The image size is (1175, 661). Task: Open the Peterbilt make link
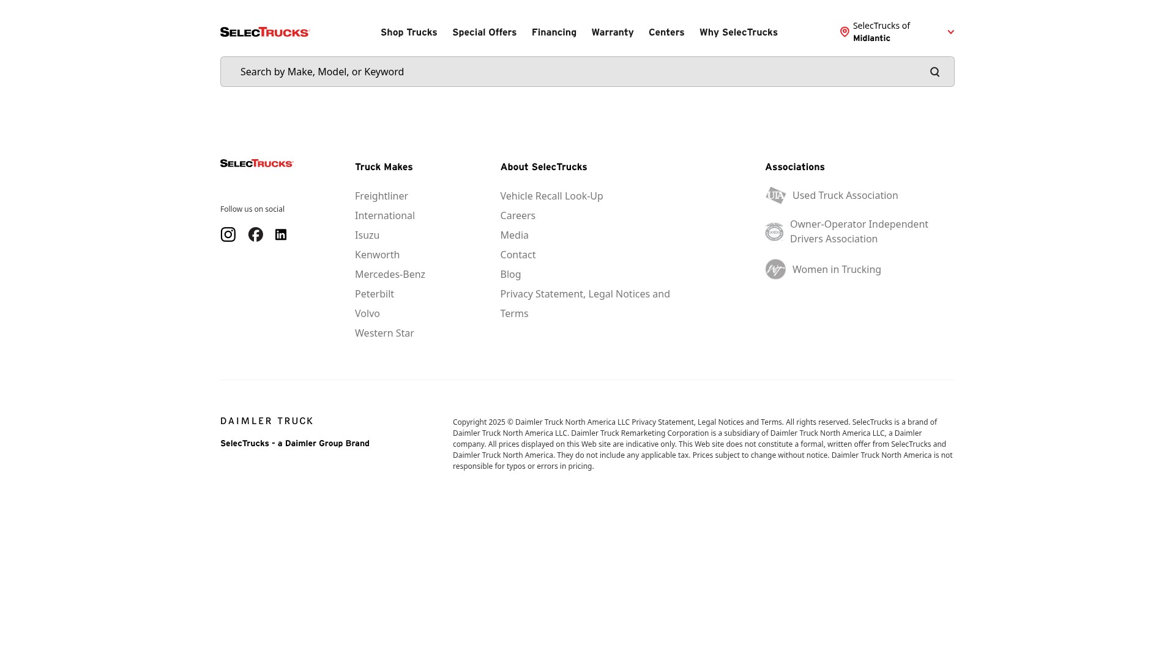(375, 294)
